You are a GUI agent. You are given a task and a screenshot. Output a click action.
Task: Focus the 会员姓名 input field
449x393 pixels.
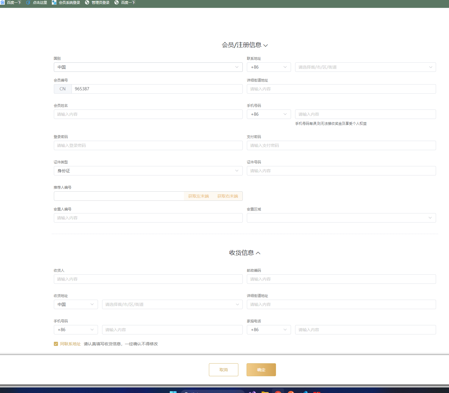(148, 114)
